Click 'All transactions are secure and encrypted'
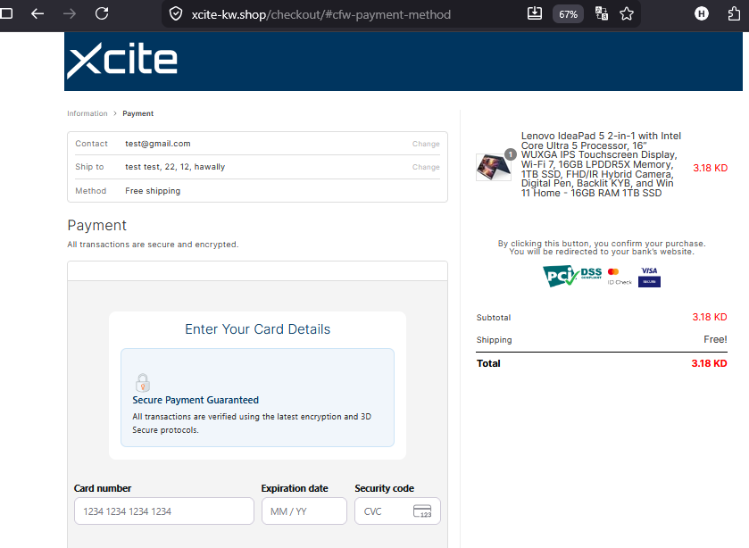The image size is (749, 548). pyautogui.click(x=153, y=245)
